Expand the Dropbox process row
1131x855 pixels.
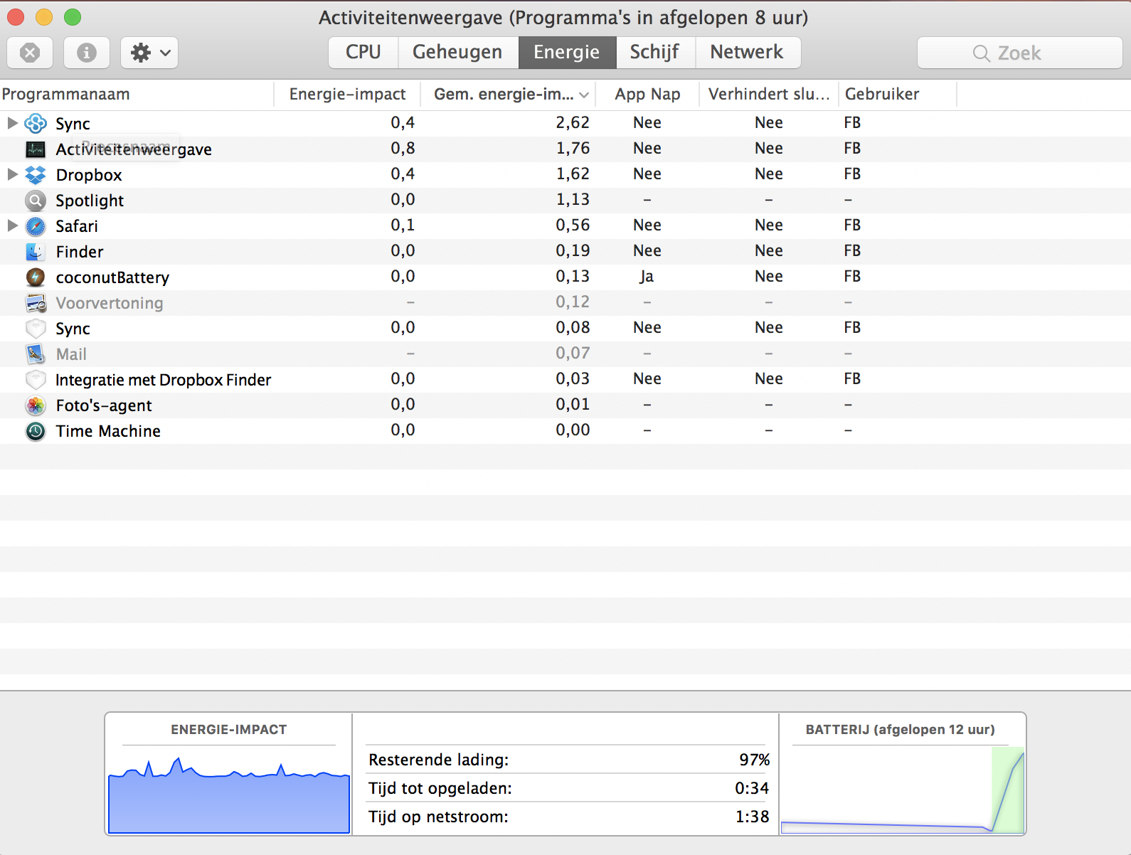pyautogui.click(x=12, y=174)
